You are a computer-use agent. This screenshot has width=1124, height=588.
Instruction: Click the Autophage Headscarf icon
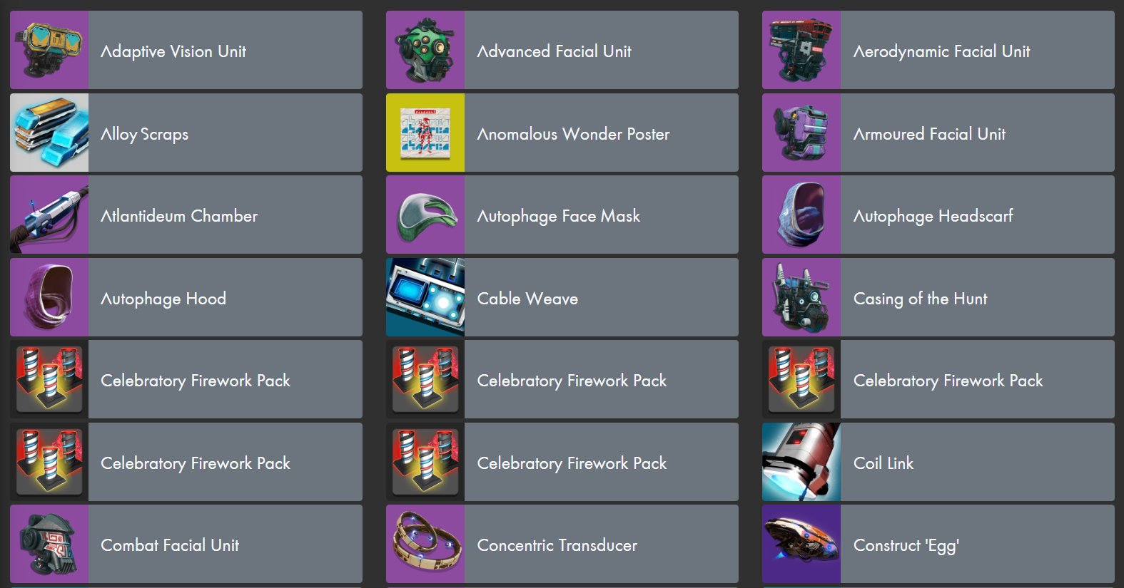[801, 215]
